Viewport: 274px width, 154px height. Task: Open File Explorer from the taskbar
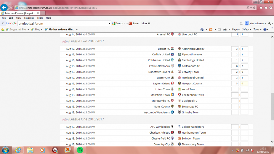(x=30, y=150)
